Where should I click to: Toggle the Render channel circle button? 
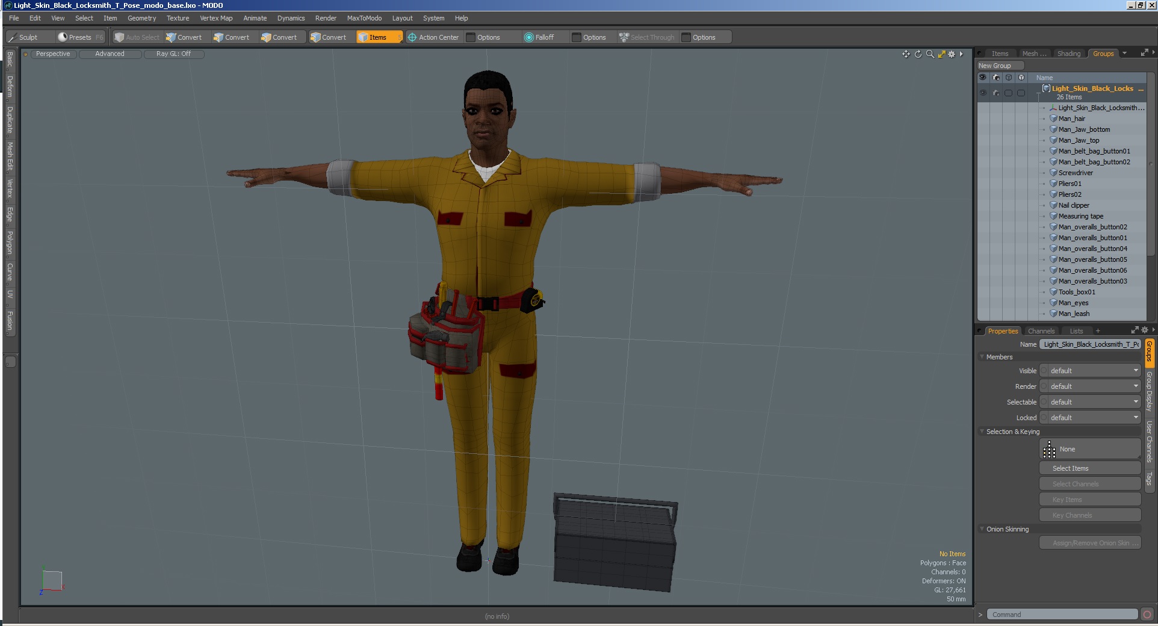(1044, 386)
